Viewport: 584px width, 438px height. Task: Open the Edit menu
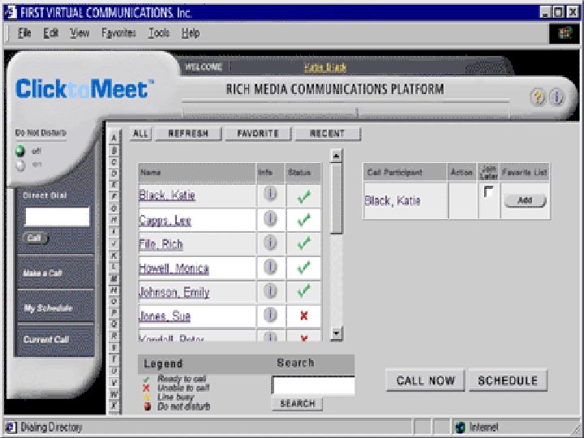click(50, 33)
